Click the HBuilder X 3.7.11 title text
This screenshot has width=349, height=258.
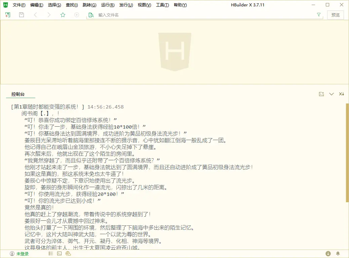(248, 5)
